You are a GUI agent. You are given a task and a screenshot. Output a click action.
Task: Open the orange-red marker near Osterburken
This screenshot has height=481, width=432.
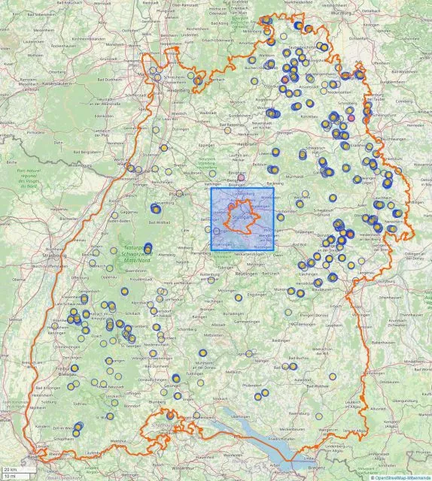(285, 80)
